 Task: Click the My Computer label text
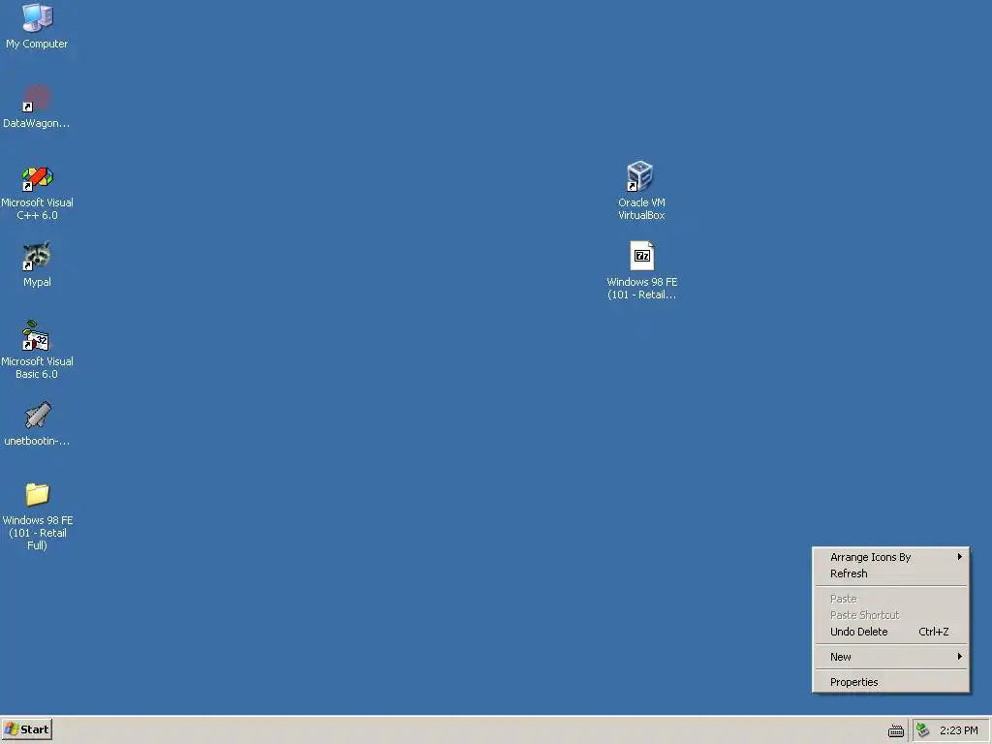37,44
